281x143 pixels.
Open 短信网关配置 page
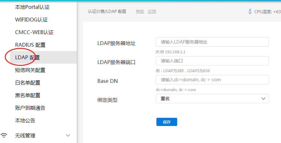tap(30, 70)
